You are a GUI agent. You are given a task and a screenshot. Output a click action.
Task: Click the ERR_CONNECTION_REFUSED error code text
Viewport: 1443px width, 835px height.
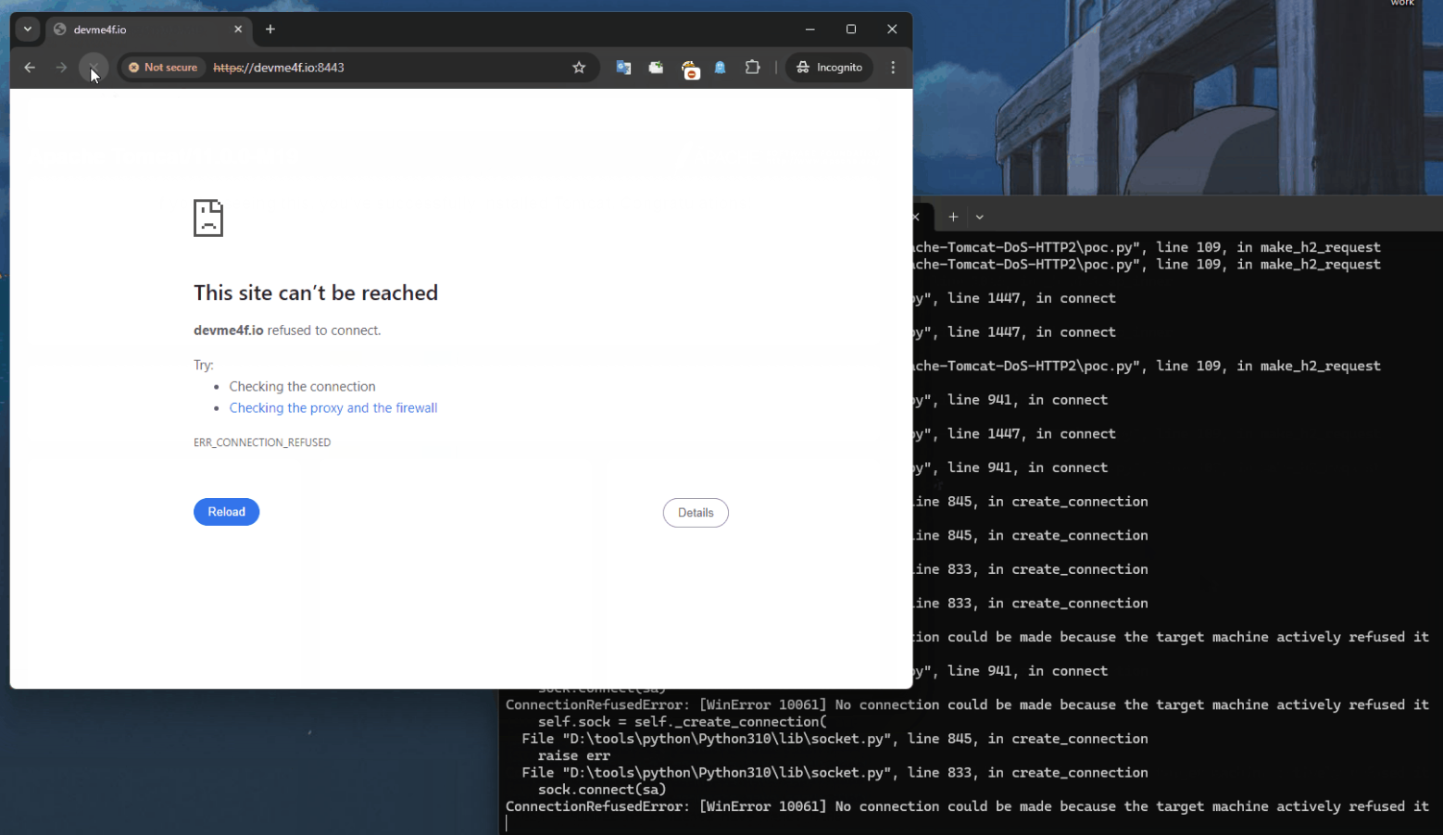(x=262, y=442)
